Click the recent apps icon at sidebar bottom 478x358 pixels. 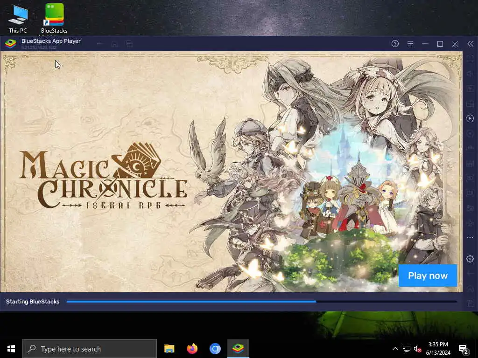click(x=470, y=303)
